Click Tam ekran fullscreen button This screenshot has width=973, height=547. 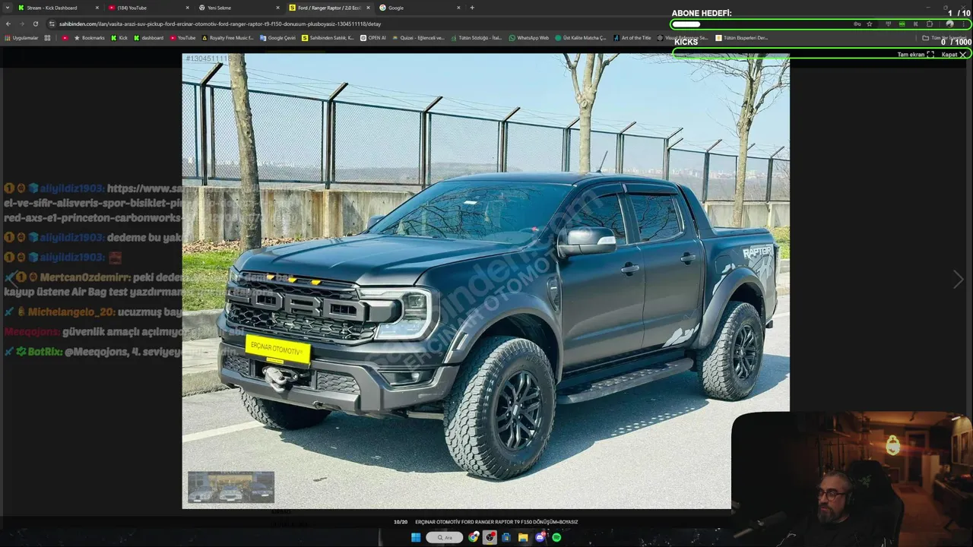pos(915,55)
